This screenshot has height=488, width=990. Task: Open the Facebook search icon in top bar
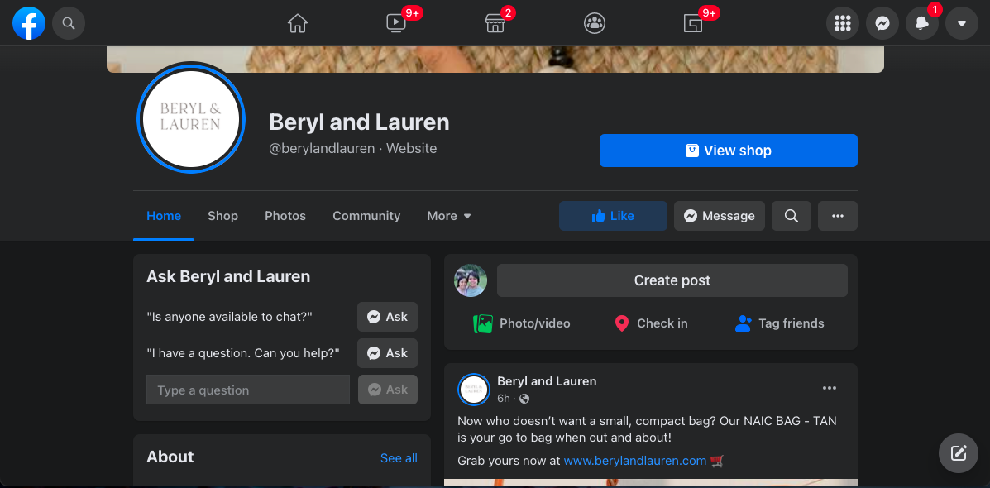coord(69,23)
